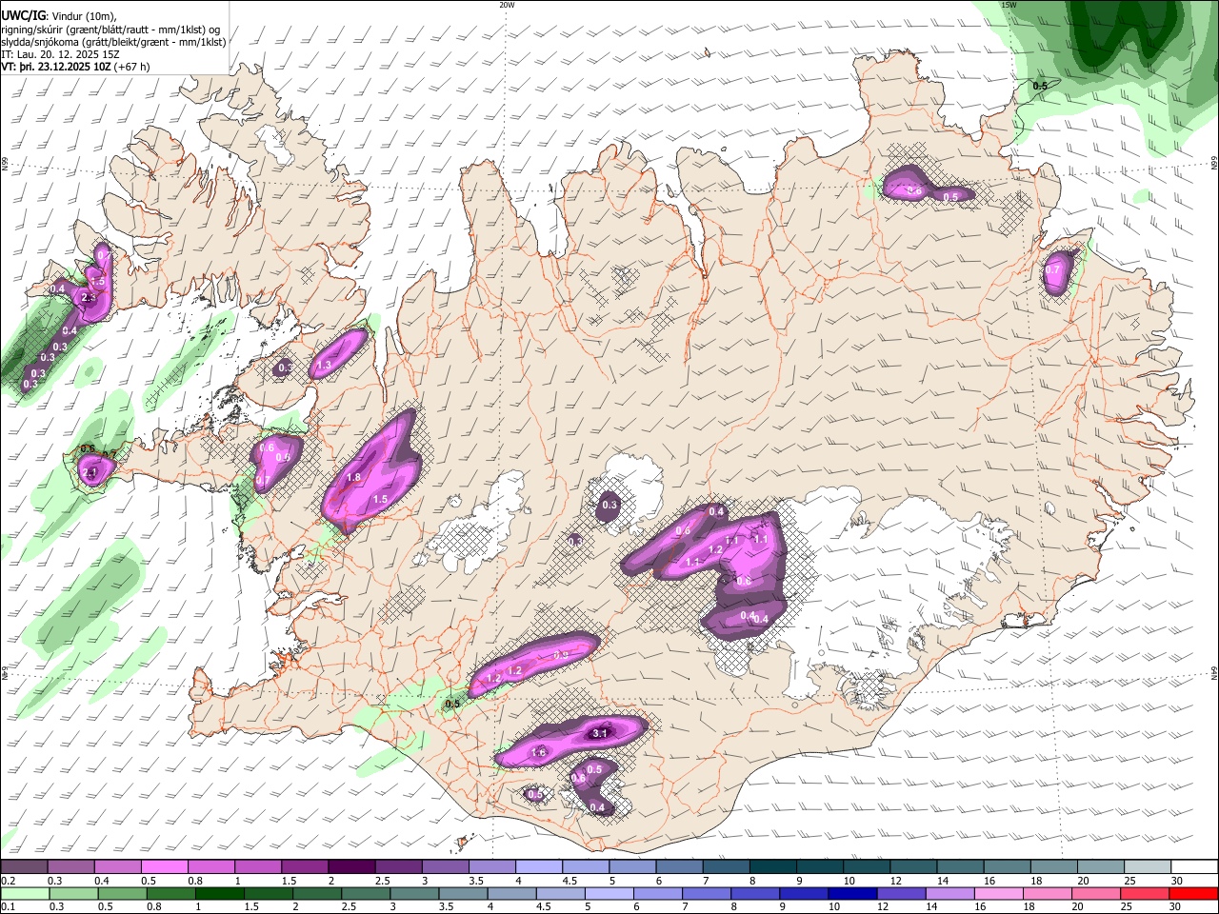The height and width of the screenshot is (914, 1219).
Task: Click the 1.5 swatch in upper legend row
Action: tap(305, 866)
